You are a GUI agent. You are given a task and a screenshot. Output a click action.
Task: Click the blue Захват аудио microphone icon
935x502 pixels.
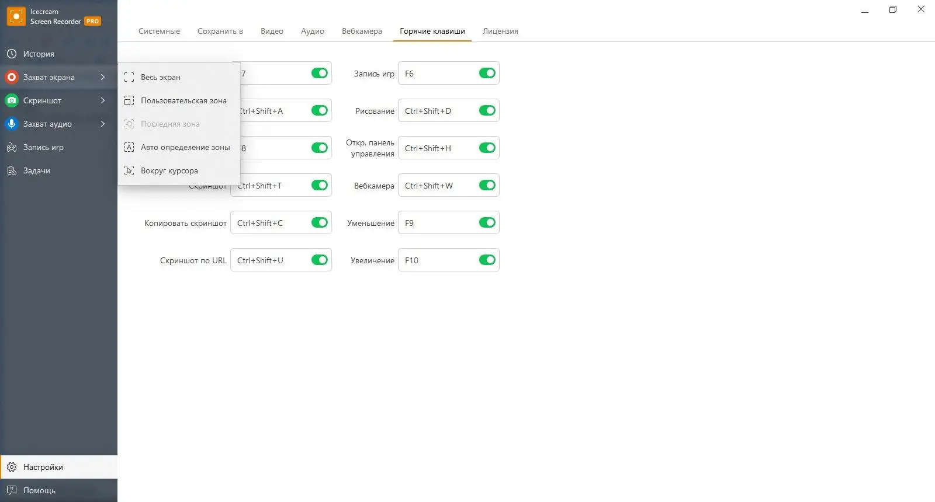point(12,124)
